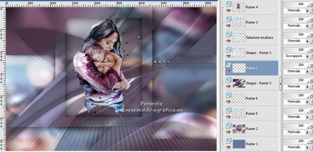Hide the Selezione innalzata layer
Screen dimensions: 313x152
pyautogui.click(x=228, y=41)
